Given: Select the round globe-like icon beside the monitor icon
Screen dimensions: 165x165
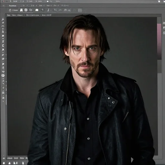Looking at the screenshot, I should [x=26, y=10].
